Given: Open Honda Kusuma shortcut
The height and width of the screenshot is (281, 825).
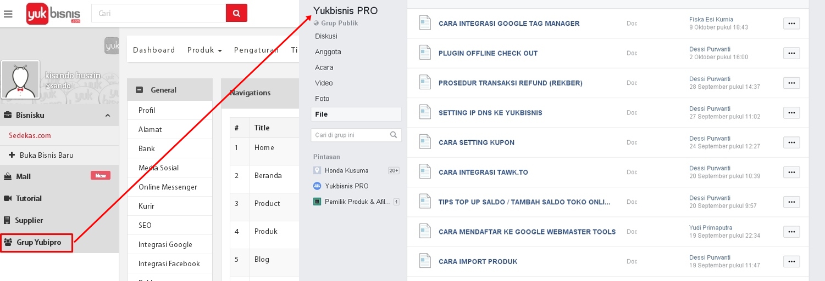Looking at the screenshot, I should pyautogui.click(x=346, y=170).
